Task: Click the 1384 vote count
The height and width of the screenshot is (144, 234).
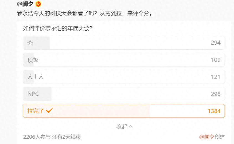Action: coord(214,111)
